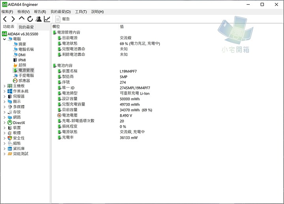Click the 裝置 devices icon
Image resolution: width=284 pixels, height=204 pixels.
[x=10, y=128]
